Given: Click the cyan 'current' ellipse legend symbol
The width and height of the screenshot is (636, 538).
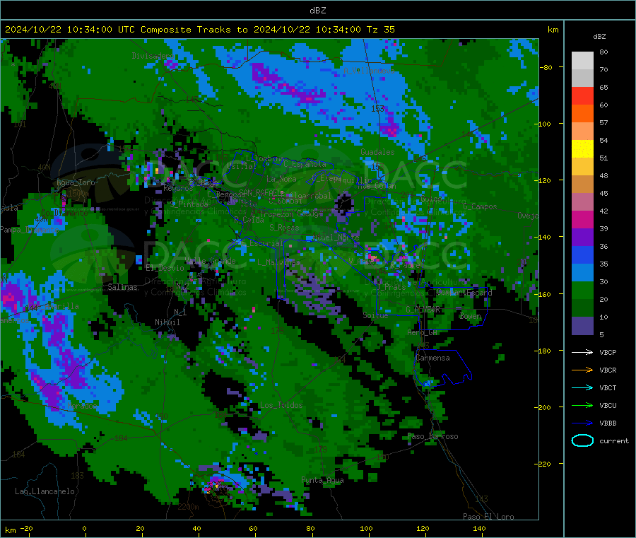Looking at the screenshot, I should 582,440.
